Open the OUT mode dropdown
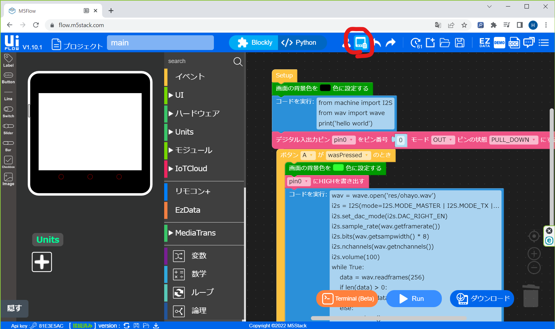Image resolution: width=555 pixels, height=329 pixels. 443,140
